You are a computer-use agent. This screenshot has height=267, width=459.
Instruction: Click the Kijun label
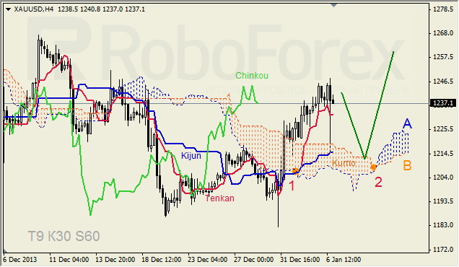(191, 155)
